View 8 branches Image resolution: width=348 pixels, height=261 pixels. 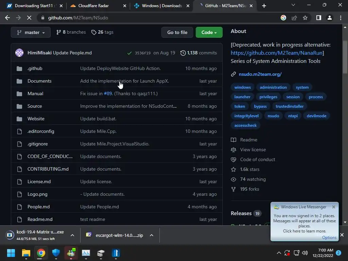pos(71,32)
